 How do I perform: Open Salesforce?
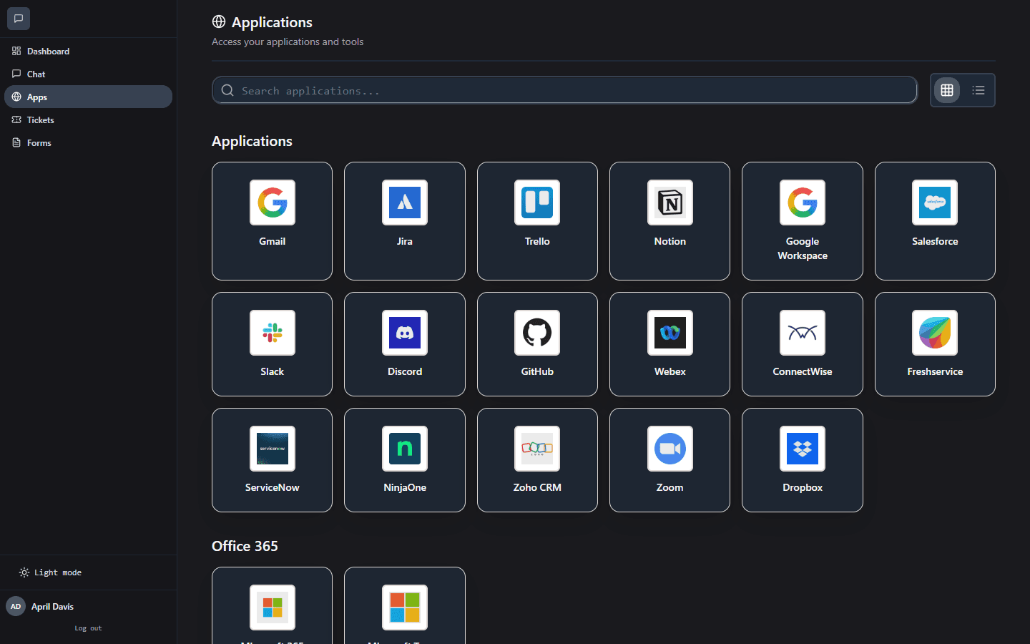934,221
